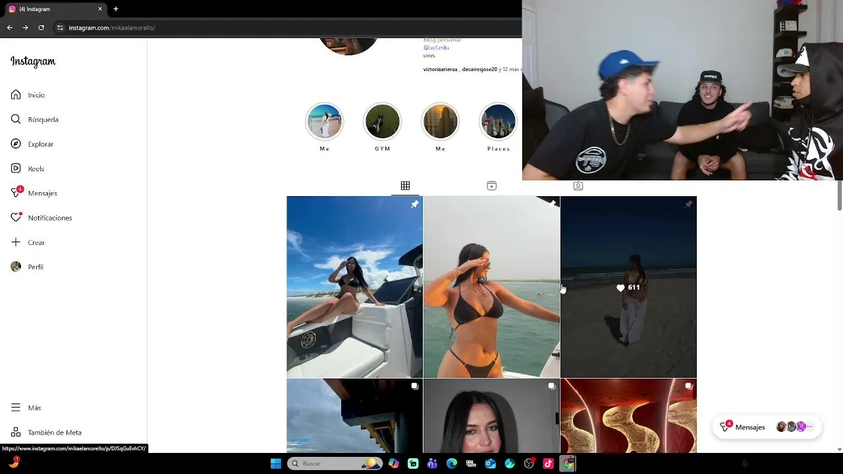The height and width of the screenshot is (474, 843).
Task: View site information icon in address bar
Action: click(60, 28)
